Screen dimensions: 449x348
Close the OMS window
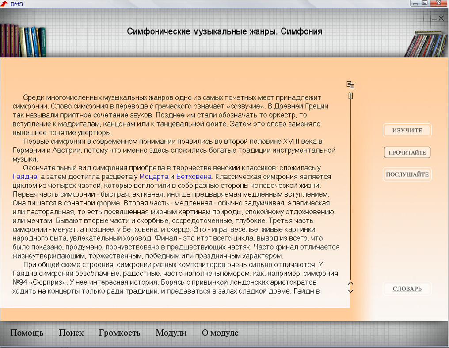tap(439, 3)
